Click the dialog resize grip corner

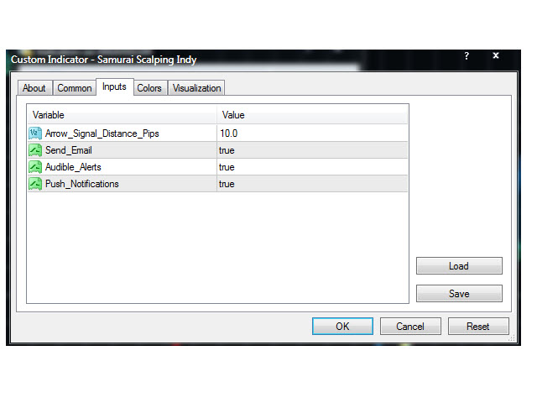click(x=512, y=338)
